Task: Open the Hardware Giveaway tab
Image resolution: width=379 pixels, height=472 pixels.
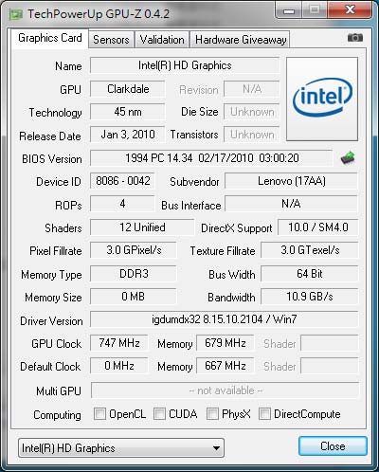Action: tap(241, 40)
